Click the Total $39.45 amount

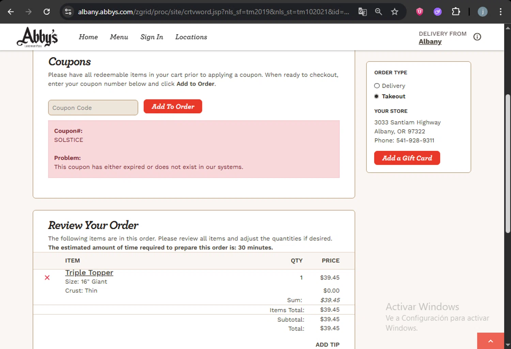[330, 328]
